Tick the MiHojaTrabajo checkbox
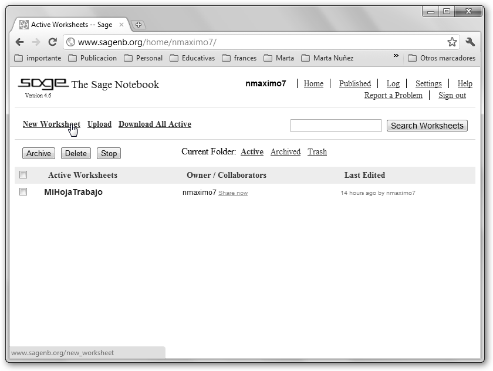 coord(23,191)
